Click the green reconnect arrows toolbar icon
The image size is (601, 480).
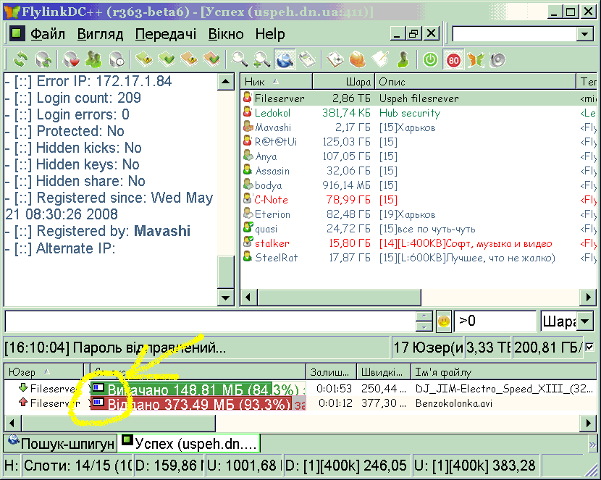pos(20,59)
